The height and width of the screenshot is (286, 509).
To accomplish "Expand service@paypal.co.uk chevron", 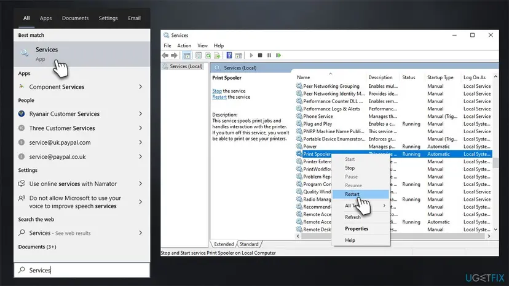I will pos(141,157).
